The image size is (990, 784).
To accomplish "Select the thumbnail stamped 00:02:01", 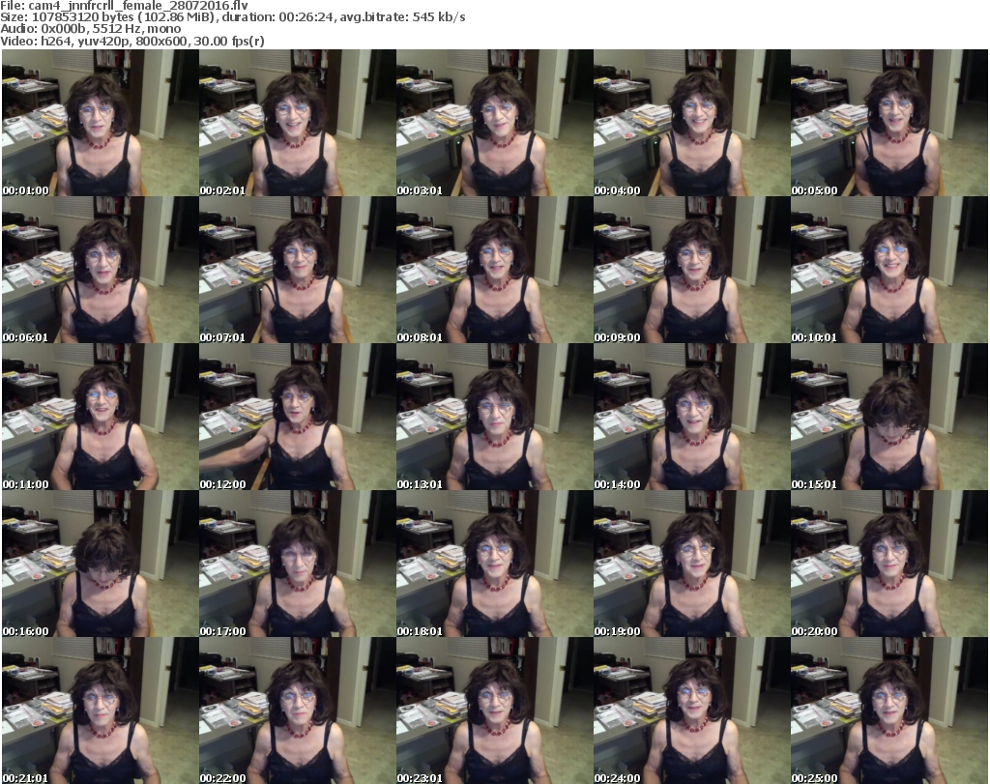I will 298,123.
